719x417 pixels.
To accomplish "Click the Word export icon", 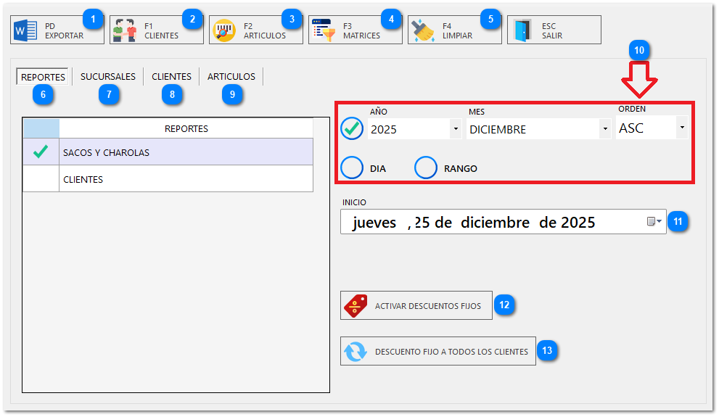I will coord(25,30).
